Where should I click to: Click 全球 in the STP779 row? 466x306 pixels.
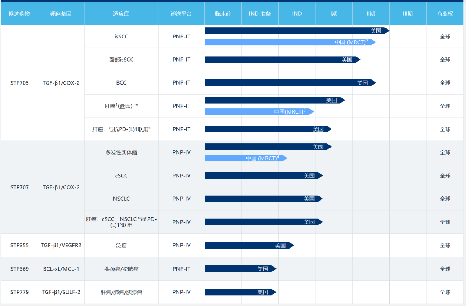pos(445,292)
